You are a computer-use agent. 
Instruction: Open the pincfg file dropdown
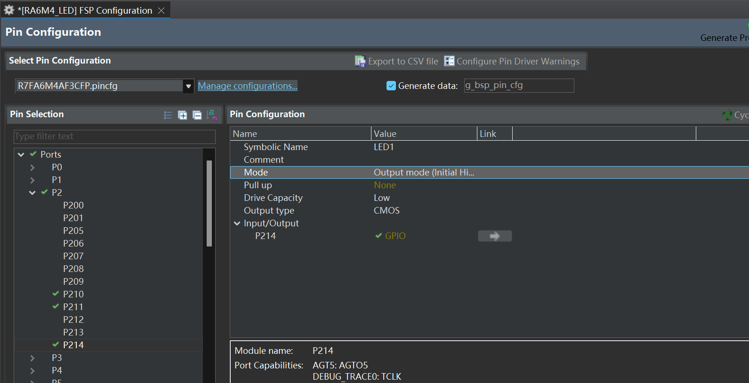point(188,86)
